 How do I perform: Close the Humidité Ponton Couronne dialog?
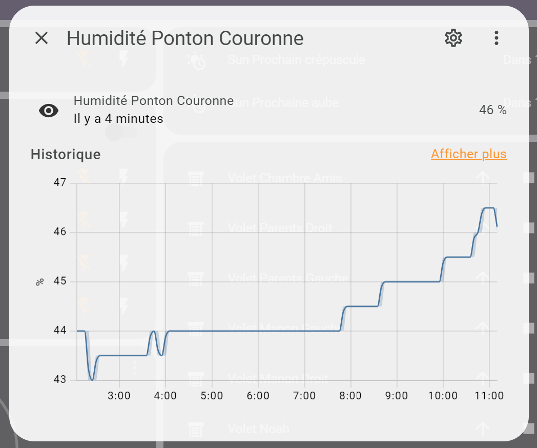42,38
